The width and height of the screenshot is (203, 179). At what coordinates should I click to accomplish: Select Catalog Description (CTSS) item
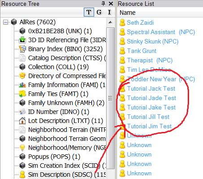[67, 58]
